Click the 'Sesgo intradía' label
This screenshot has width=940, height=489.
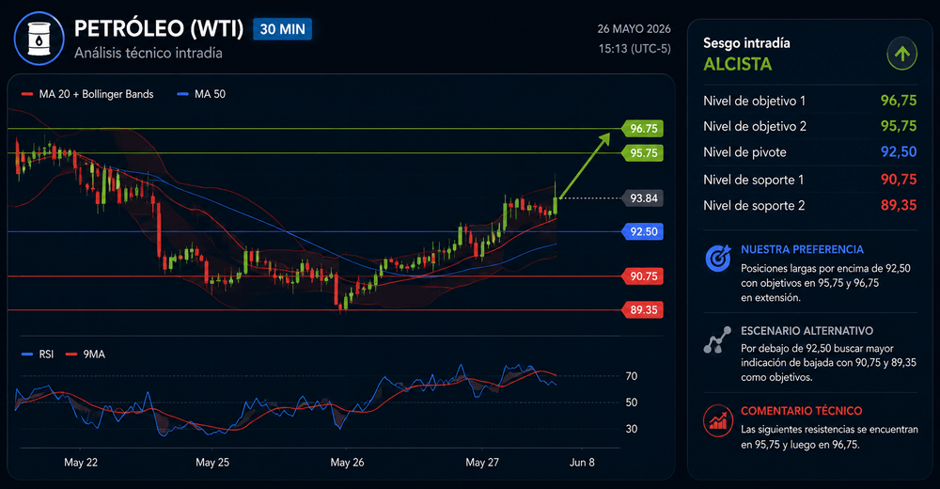coord(746,43)
